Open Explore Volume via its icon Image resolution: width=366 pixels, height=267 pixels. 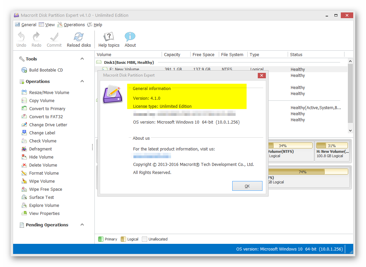[24, 205]
